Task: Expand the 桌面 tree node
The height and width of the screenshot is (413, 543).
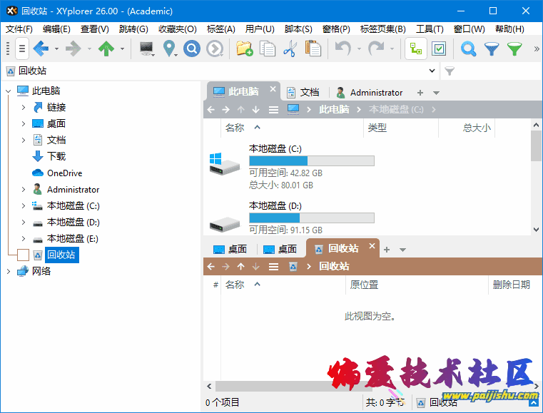Action: point(24,123)
